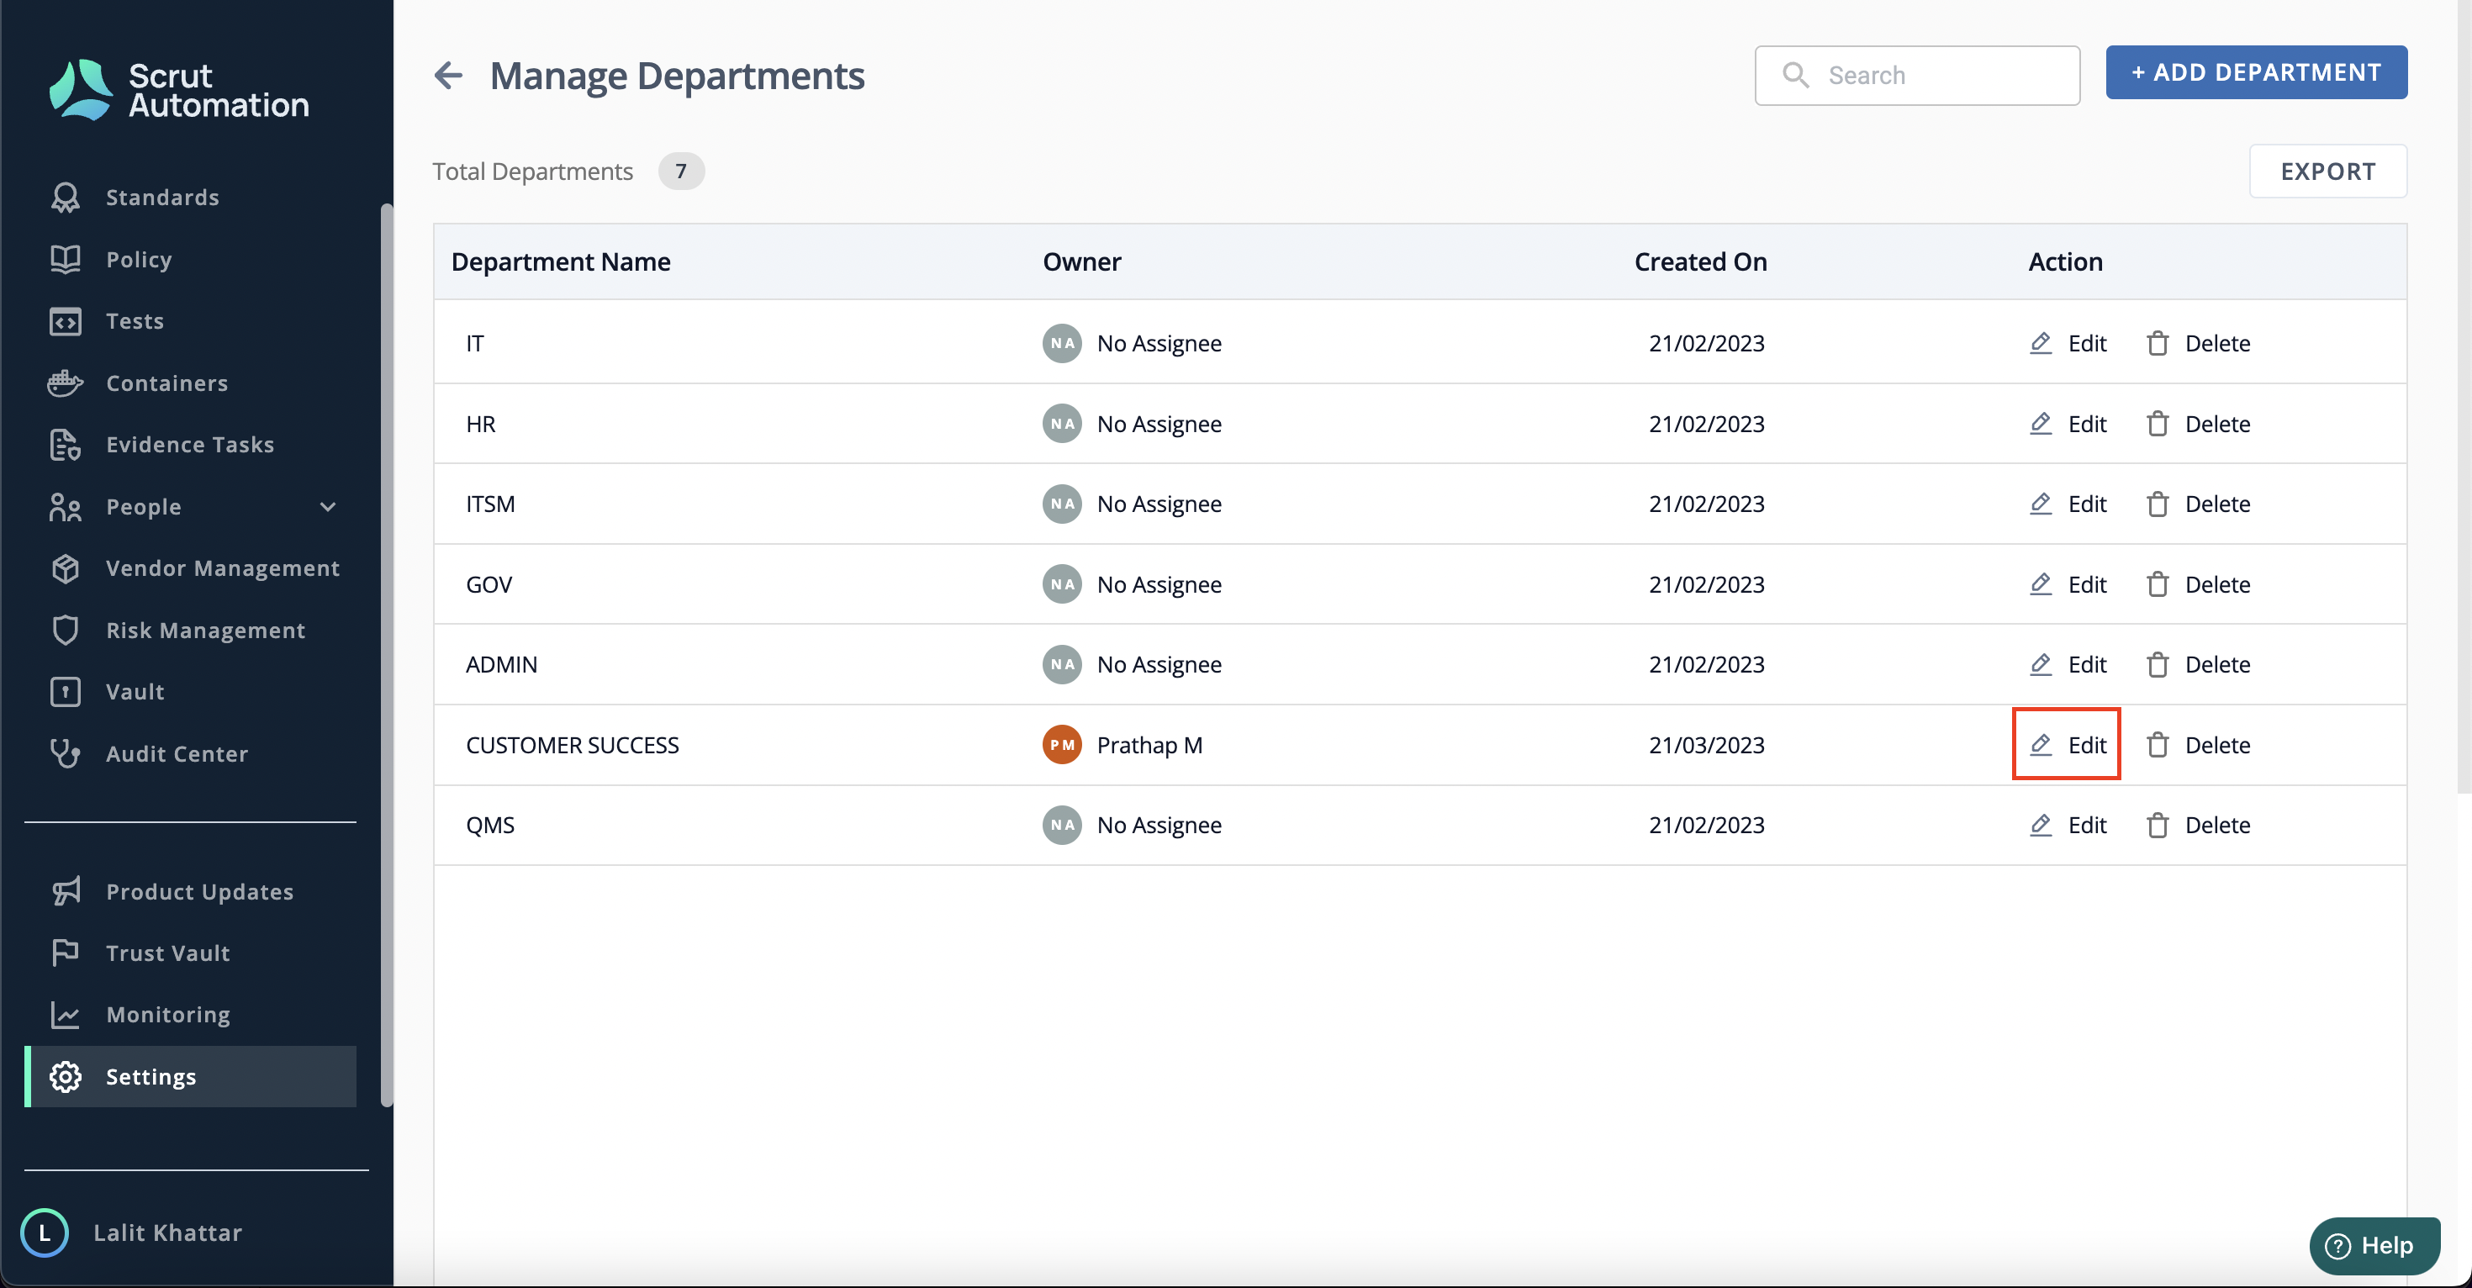Select the Trust Vault menu item
Viewport: 2472px width, 1288px height.
[168, 953]
